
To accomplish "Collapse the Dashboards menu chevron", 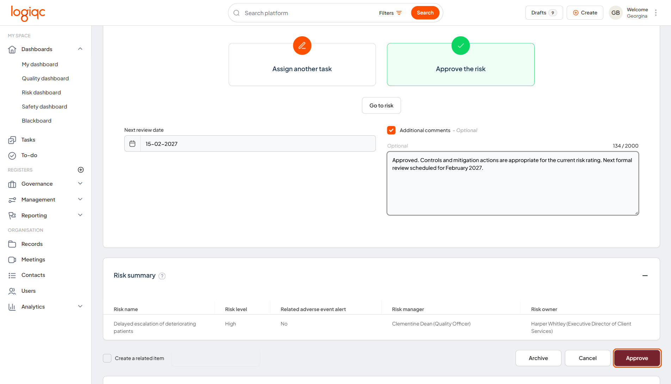I will (80, 49).
